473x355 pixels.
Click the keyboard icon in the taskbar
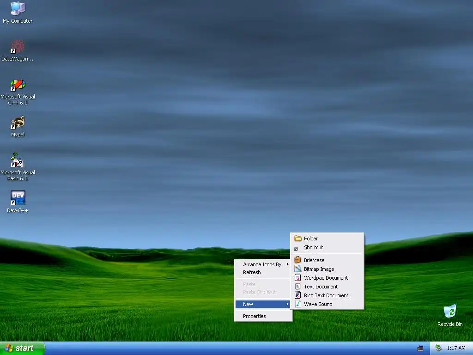click(x=420, y=349)
